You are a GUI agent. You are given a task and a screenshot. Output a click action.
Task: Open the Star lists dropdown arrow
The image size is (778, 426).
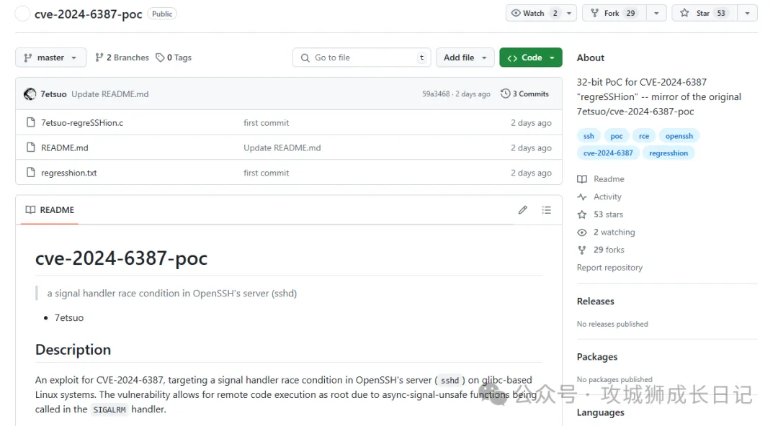pos(747,14)
